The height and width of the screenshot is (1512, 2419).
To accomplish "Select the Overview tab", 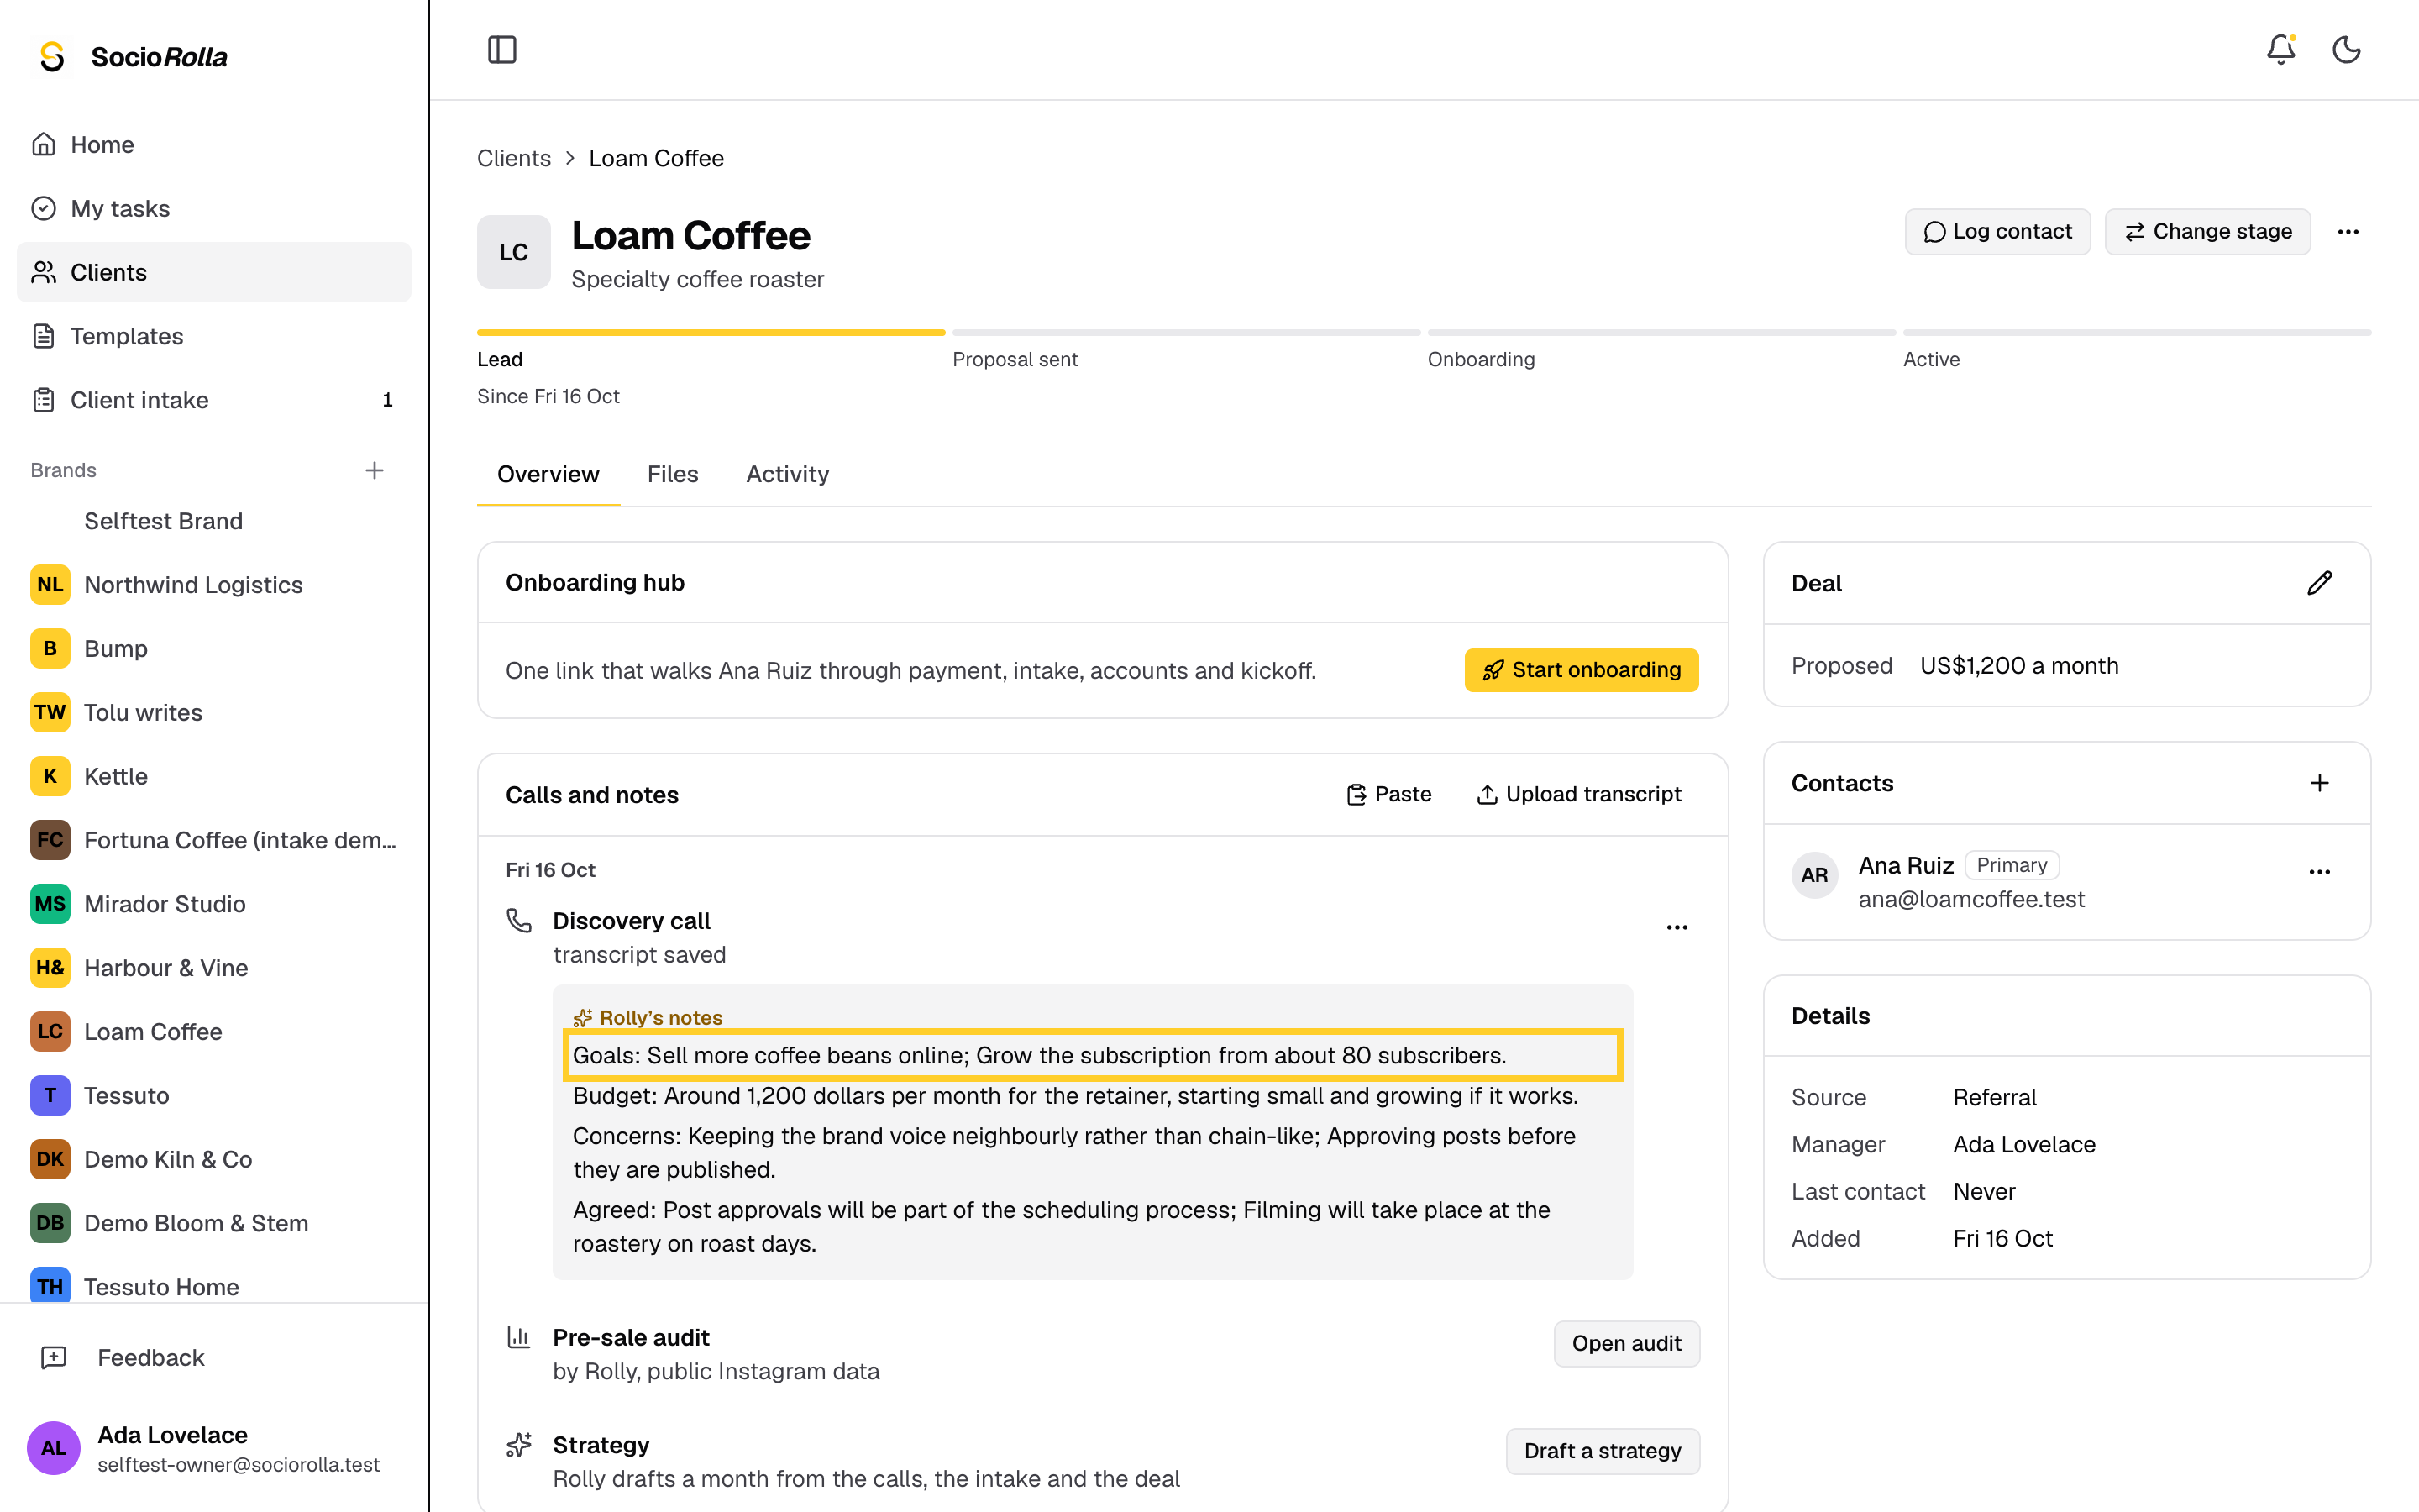I will 548,474.
